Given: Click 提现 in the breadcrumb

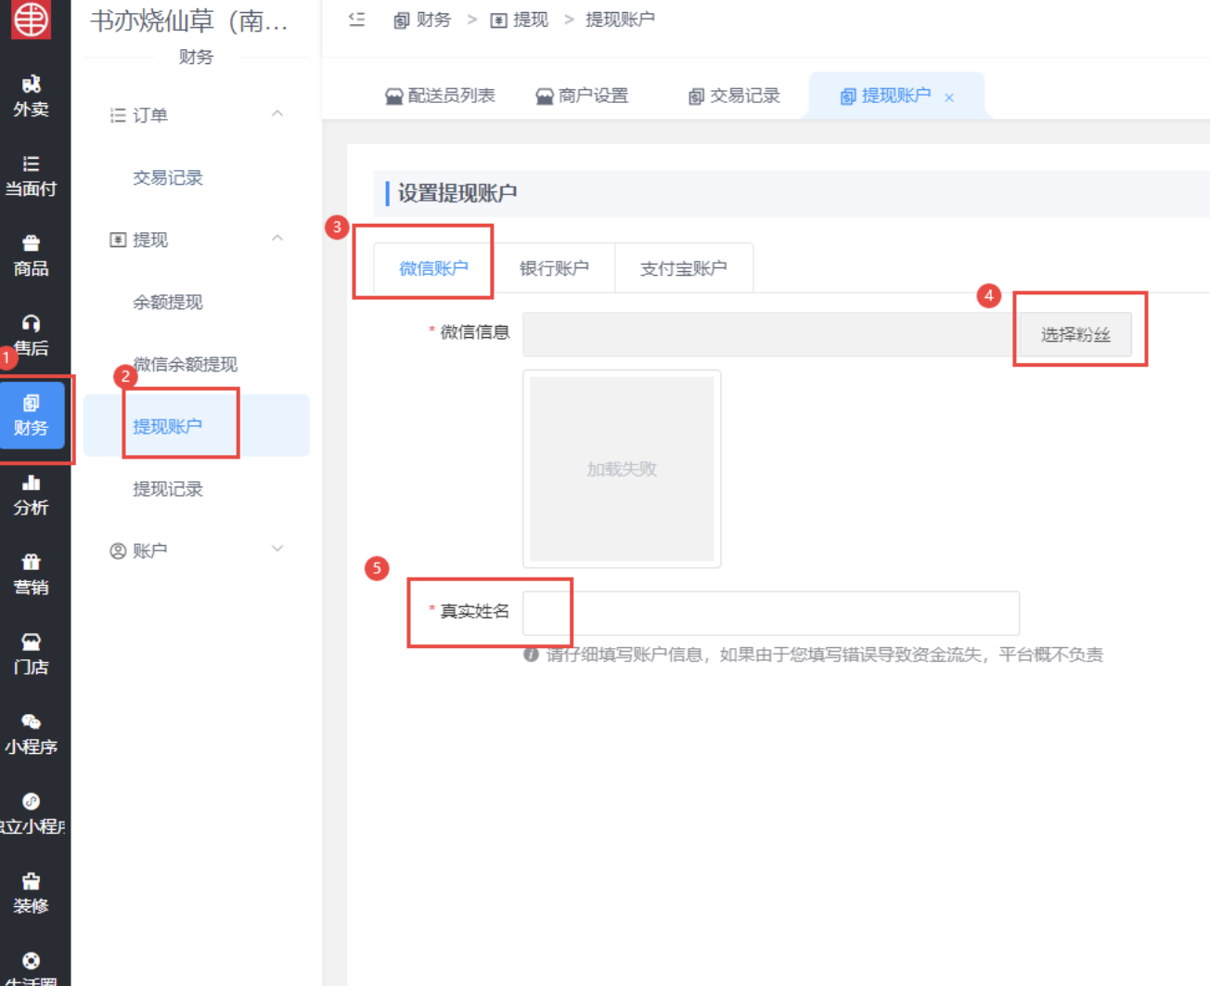Looking at the screenshot, I should pyautogui.click(x=520, y=19).
